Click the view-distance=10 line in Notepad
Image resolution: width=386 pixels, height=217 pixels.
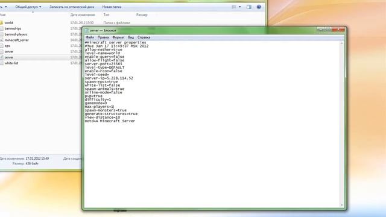(x=103, y=118)
